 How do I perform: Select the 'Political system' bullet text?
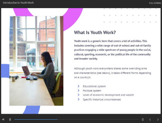click(92, 91)
